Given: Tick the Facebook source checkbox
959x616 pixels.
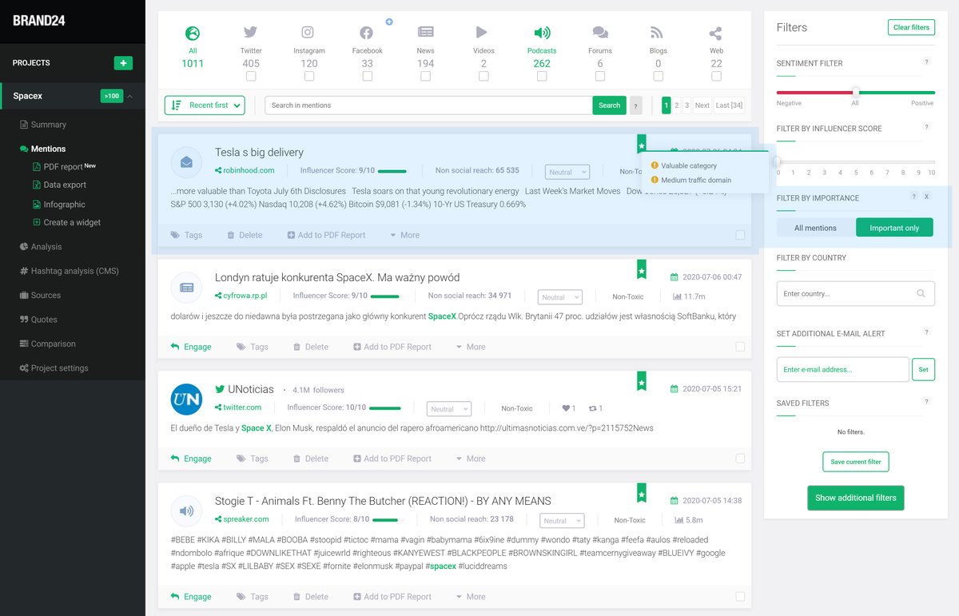Looking at the screenshot, I should tap(367, 77).
